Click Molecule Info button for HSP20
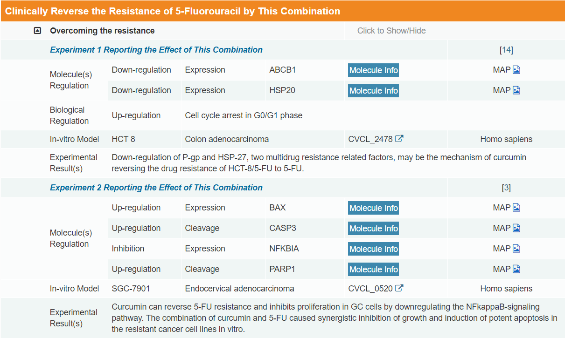Image resolution: width=565 pixels, height=338 pixels. click(373, 91)
